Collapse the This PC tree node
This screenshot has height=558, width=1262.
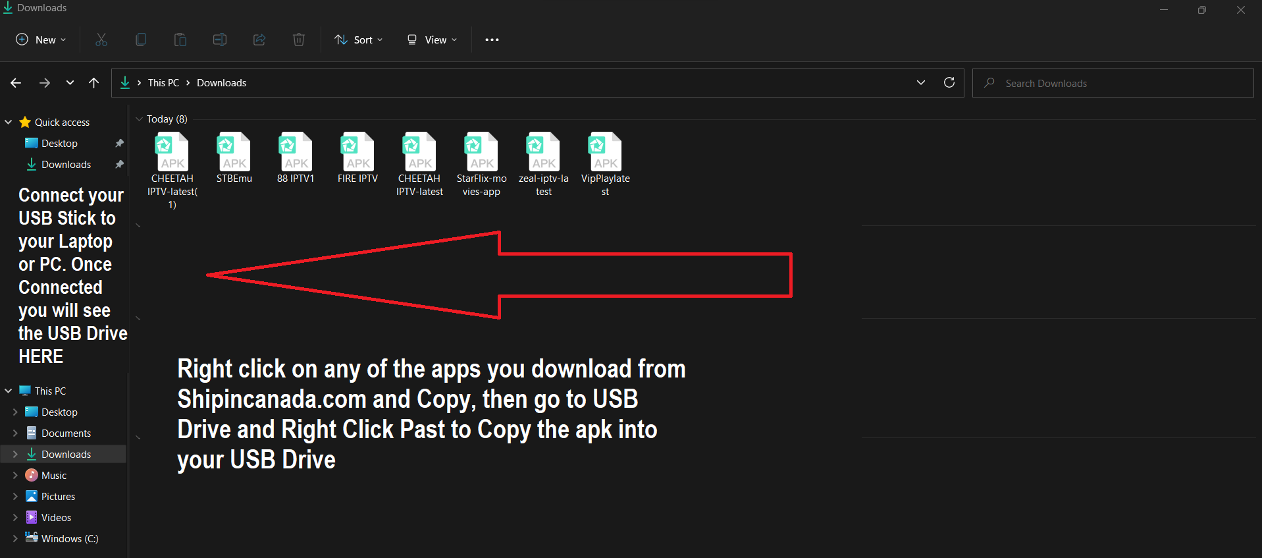pyautogui.click(x=9, y=391)
